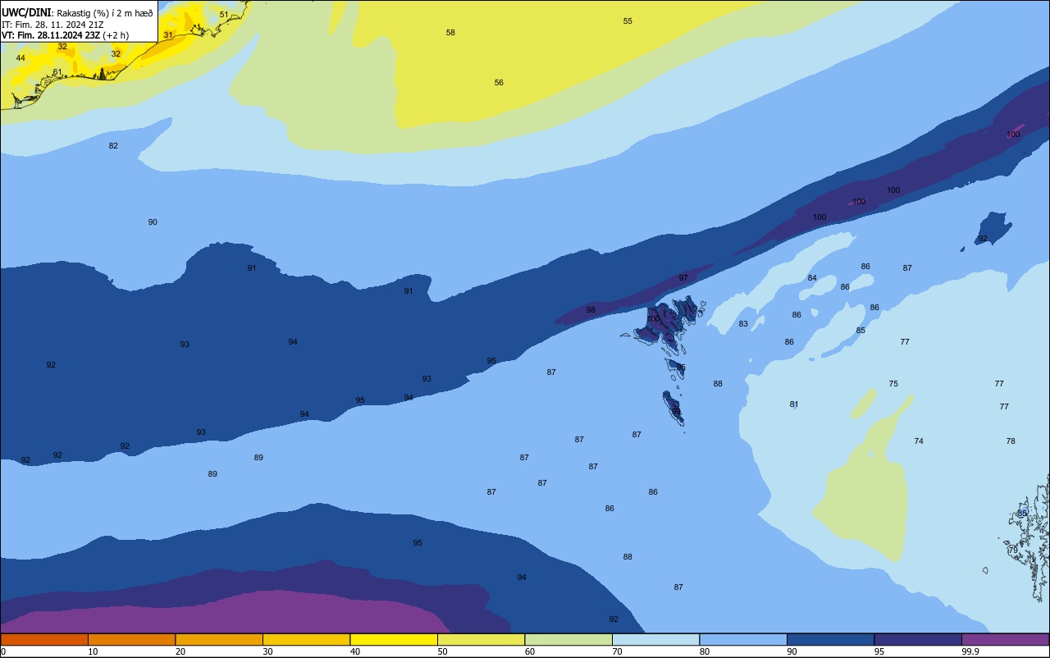The height and width of the screenshot is (658, 1050).
Task: Pick the 50–60 pale yellow legend swatch
Action: click(481, 639)
